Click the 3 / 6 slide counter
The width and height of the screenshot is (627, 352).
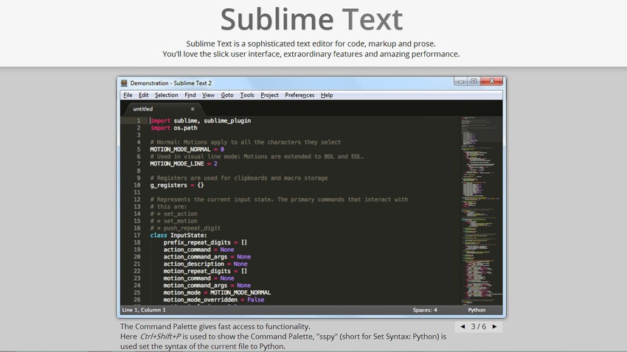478,326
